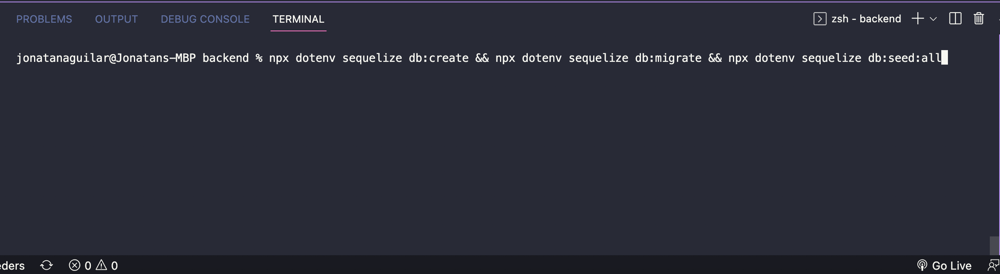The image size is (1000, 274).
Task: Click the terminal command input line
Action: click(x=470, y=58)
